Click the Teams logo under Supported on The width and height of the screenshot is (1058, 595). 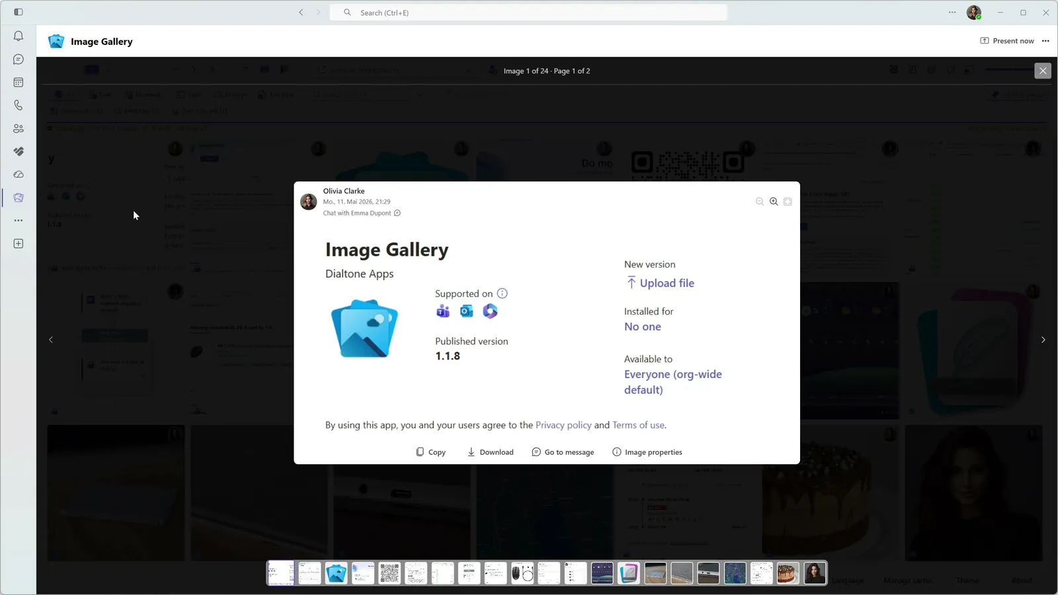pyautogui.click(x=443, y=311)
